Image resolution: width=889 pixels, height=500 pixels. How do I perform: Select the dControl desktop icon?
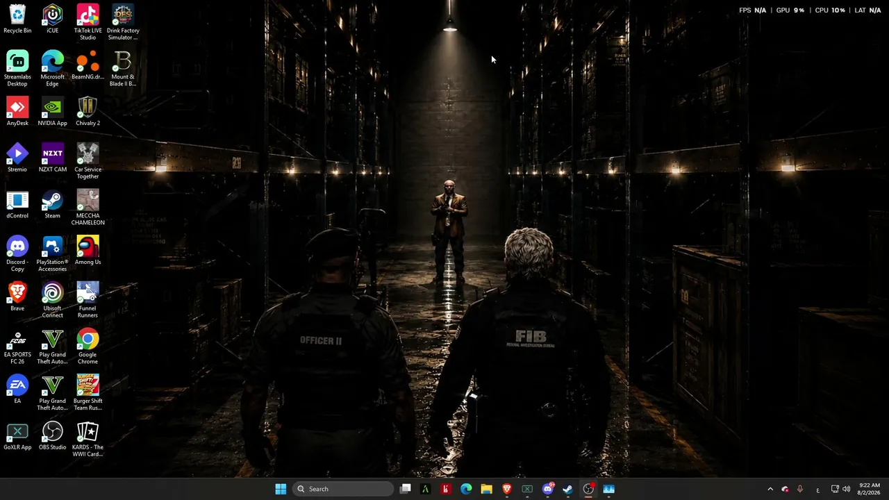(x=17, y=205)
